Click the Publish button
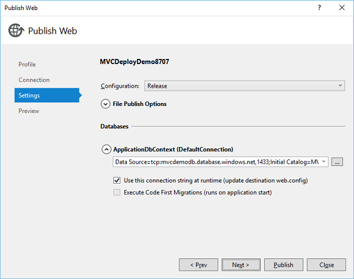 point(284,265)
